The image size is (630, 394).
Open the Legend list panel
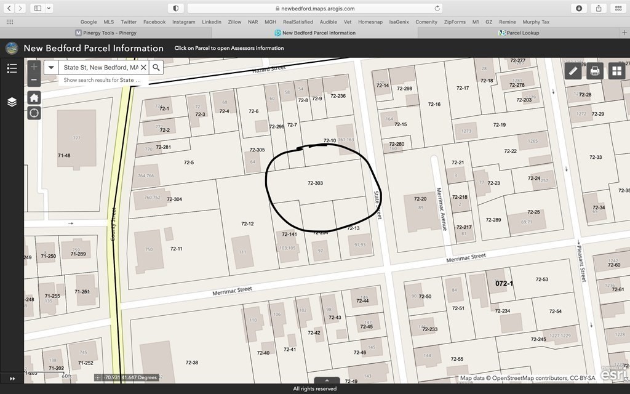pos(12,68)
